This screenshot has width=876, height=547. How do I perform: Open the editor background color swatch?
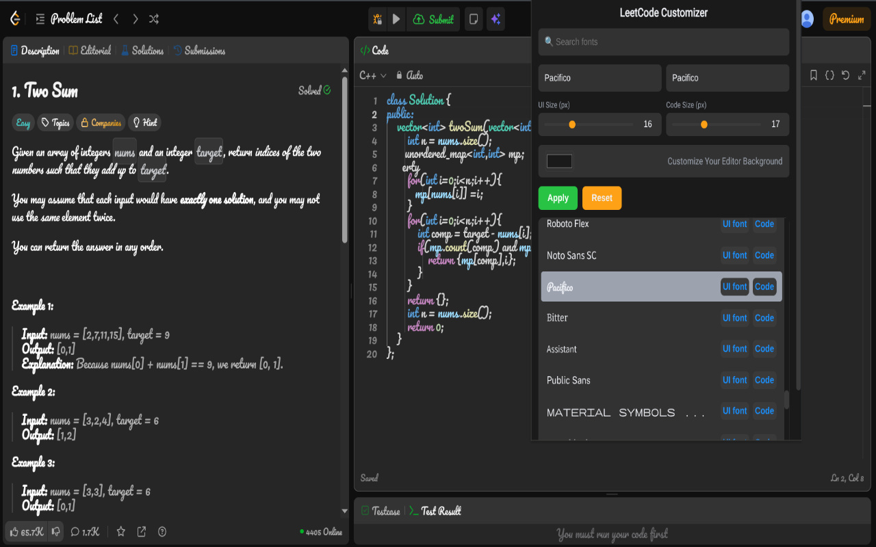point(559,161)
